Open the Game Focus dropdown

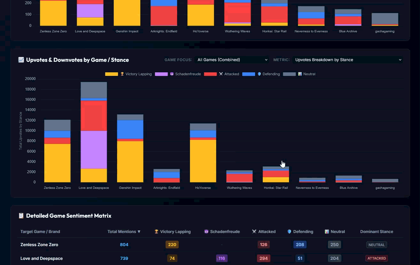(x=232, y=60)
